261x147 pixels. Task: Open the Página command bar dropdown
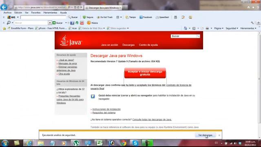click(x=219, y=28)
